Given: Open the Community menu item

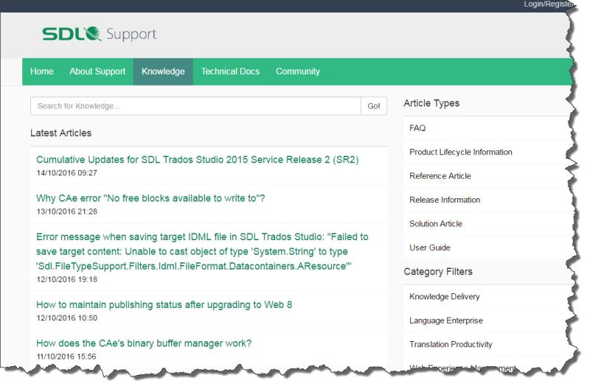Looking at the screenshot, I should pos(298,71).
